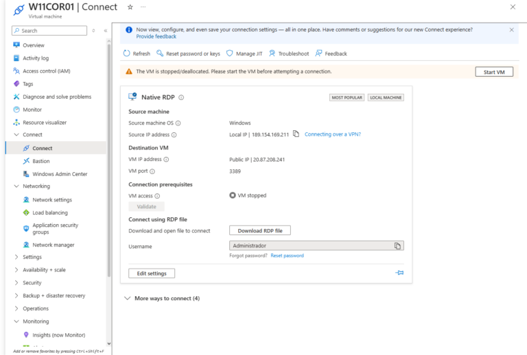The width and height of the screenshot is (527, 355).
Task: Click the info icon beside Source IP address
Action: (x=174, y=135)
